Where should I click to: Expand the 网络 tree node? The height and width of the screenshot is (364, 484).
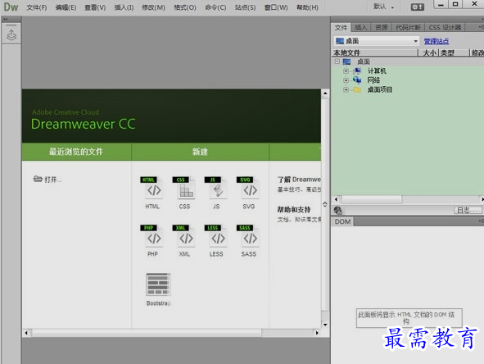(346, 80)
